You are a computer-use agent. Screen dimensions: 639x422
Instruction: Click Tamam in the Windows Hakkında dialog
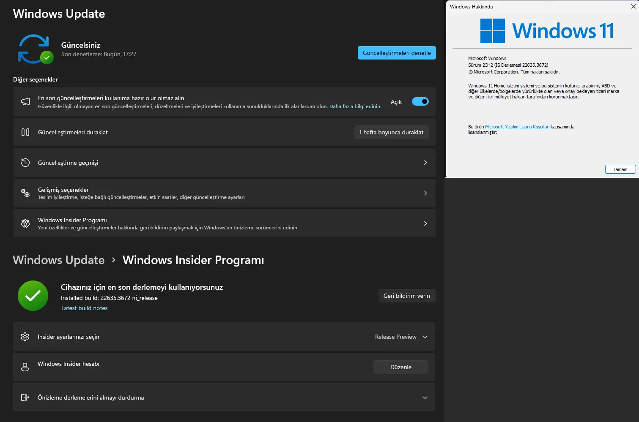coord(620,169)
